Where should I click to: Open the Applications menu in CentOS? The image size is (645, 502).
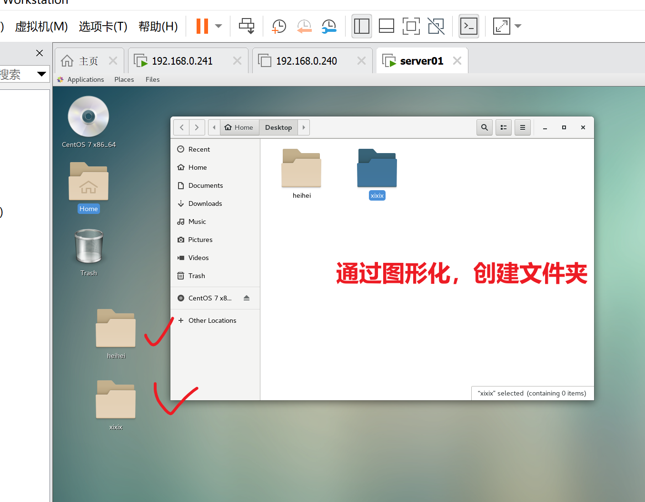tap(85, 79)
